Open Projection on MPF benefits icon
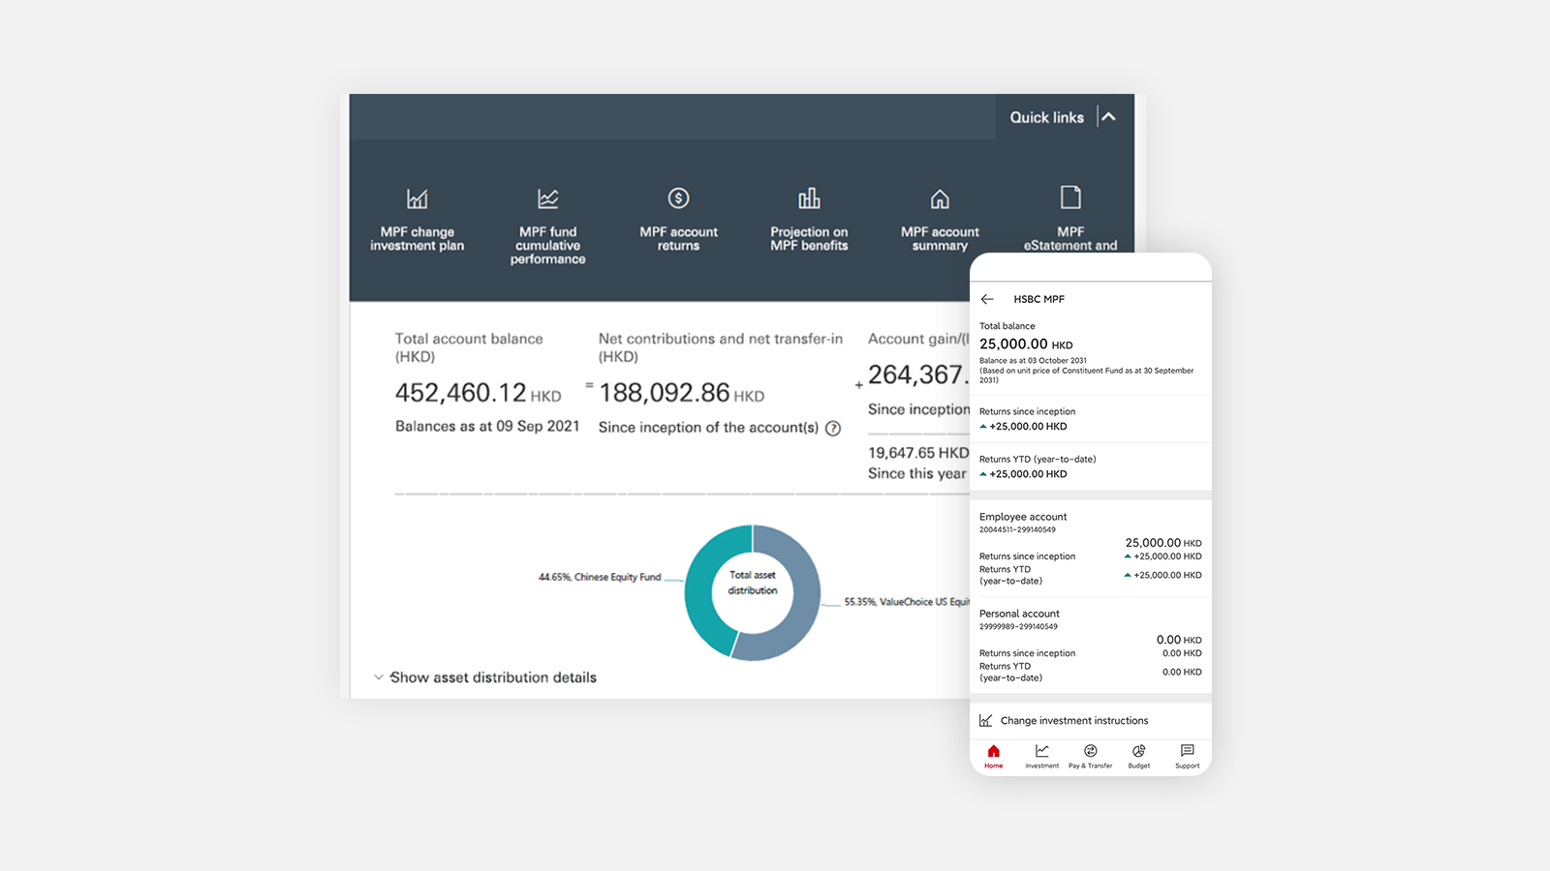The image size is (1550, 871). tap(809, 198)
